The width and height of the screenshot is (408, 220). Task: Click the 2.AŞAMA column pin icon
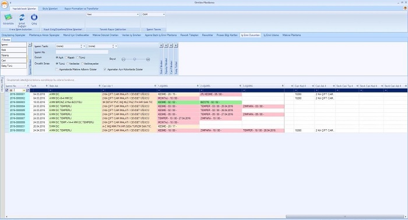[240, 86]
